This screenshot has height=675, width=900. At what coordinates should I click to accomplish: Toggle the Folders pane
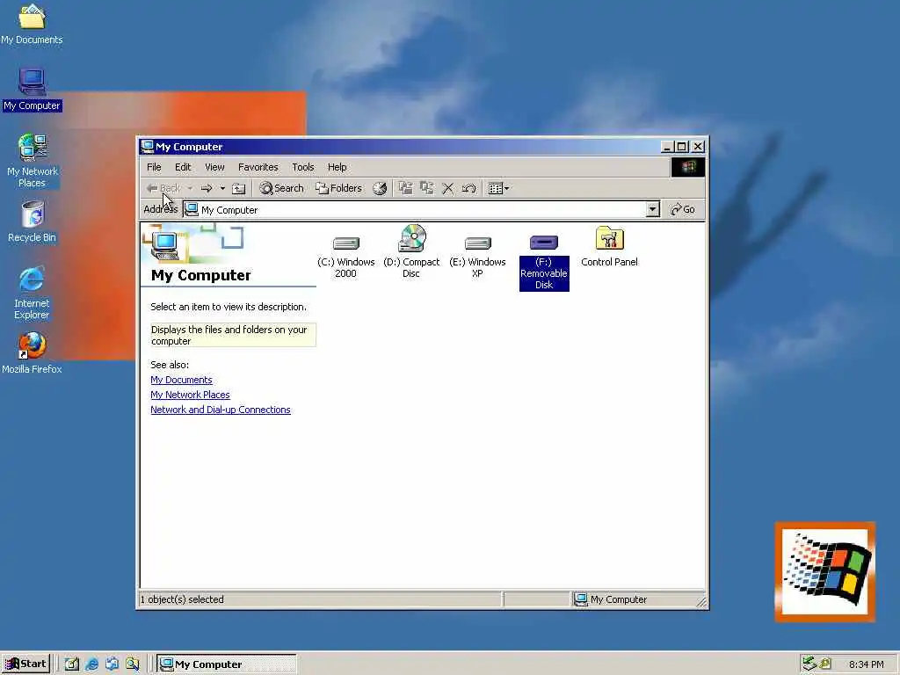(338, 188)
